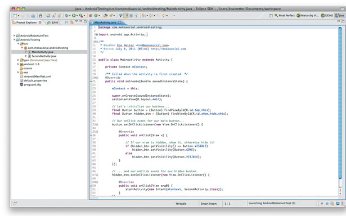Toggle Link with Editor in Project Explorer
Viewport: 346px width, 216px height.
[71, 22]
